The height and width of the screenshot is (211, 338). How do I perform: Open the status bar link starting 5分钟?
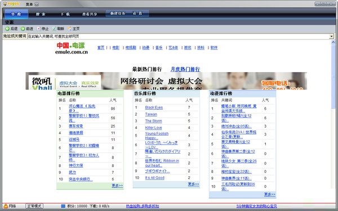256,206
